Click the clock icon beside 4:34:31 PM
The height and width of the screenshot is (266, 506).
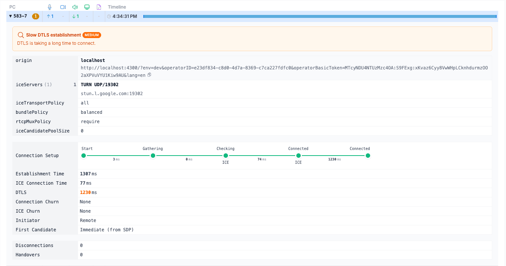pos(109,16)
